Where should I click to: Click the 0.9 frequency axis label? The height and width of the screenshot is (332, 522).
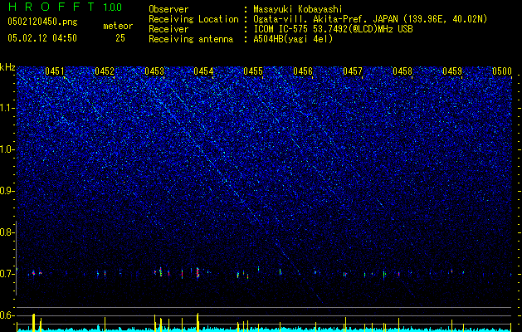7,191
